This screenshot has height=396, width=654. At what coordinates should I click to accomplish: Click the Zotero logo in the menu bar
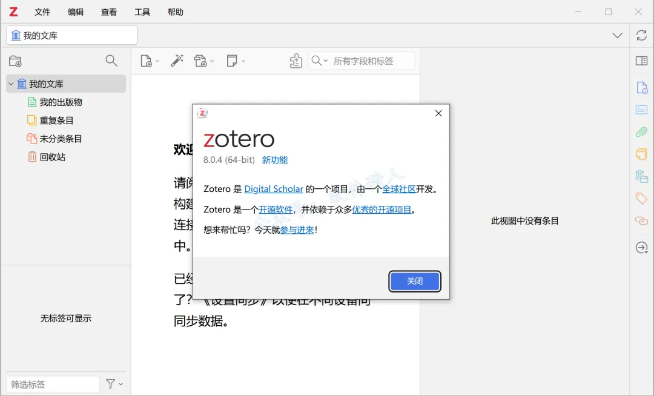tap(13, 12)
